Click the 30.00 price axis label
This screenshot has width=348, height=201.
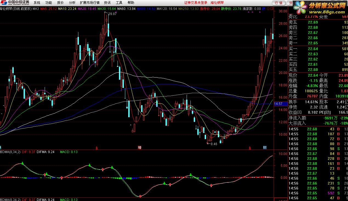click(283, 11)
